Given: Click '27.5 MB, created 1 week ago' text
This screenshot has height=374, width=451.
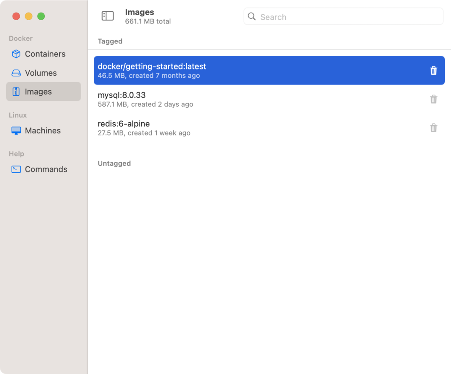Looking at the screenshot, I should [x=144, y=133].
